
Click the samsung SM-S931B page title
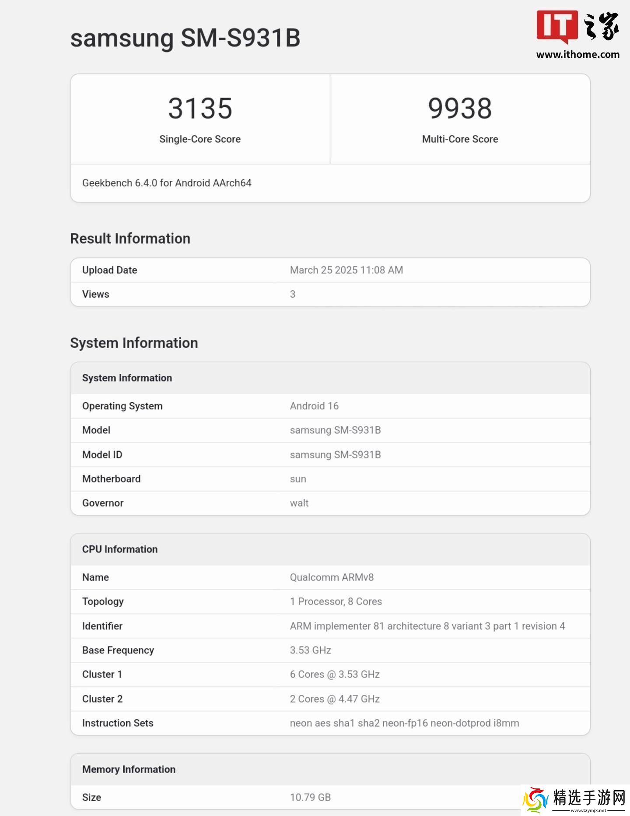(x=185, y=38)
